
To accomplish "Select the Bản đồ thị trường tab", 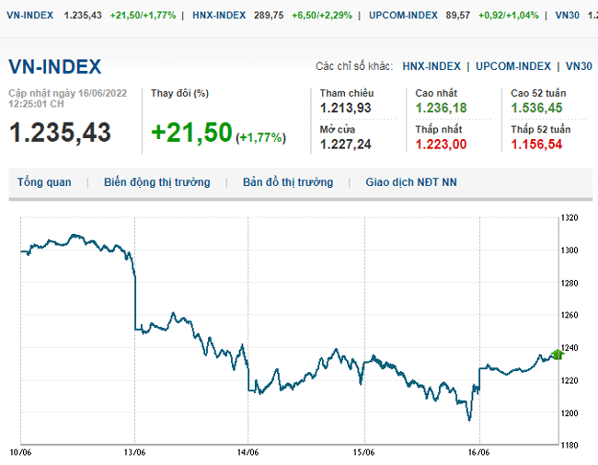I will [288, 182].
